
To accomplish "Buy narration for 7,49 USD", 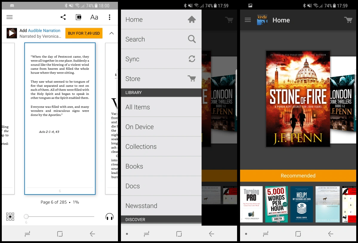I will [84, 33].
